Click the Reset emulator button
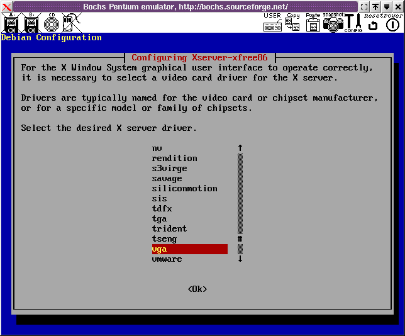 (x=373, y=23)
